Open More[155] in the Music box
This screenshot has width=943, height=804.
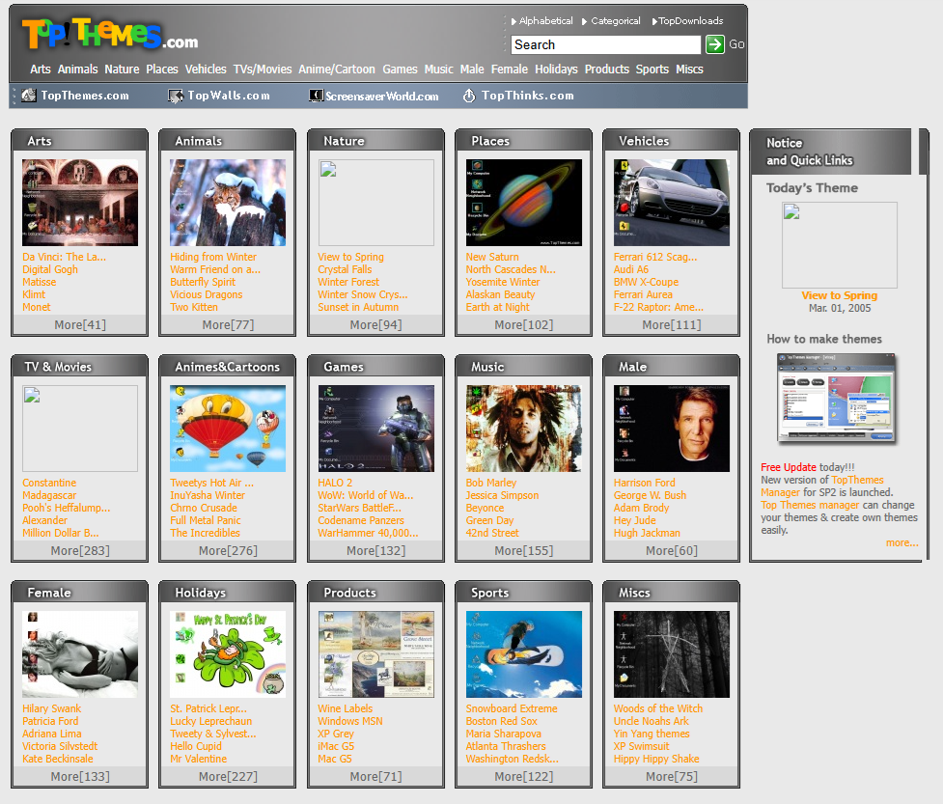click(x=524, y=551)
